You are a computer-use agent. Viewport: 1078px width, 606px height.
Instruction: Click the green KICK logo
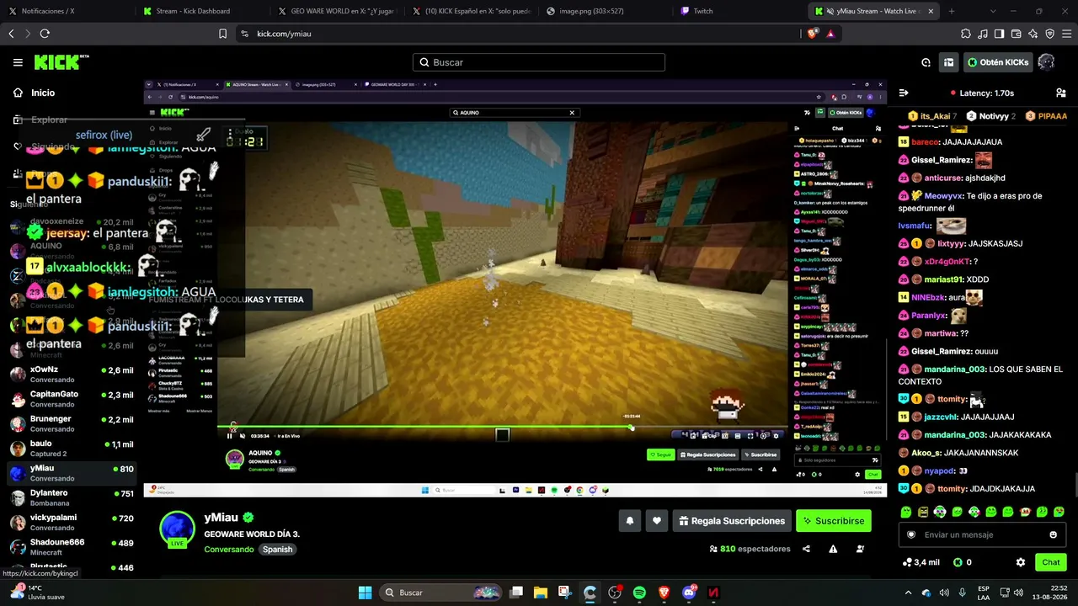61,62
